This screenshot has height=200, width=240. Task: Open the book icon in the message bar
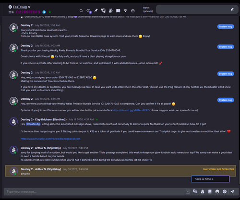(210, 191)
